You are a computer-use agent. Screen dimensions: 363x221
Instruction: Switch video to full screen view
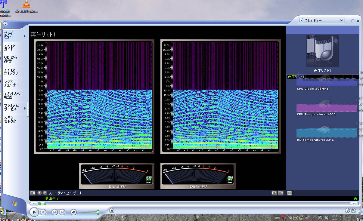(x=281, y=193)
